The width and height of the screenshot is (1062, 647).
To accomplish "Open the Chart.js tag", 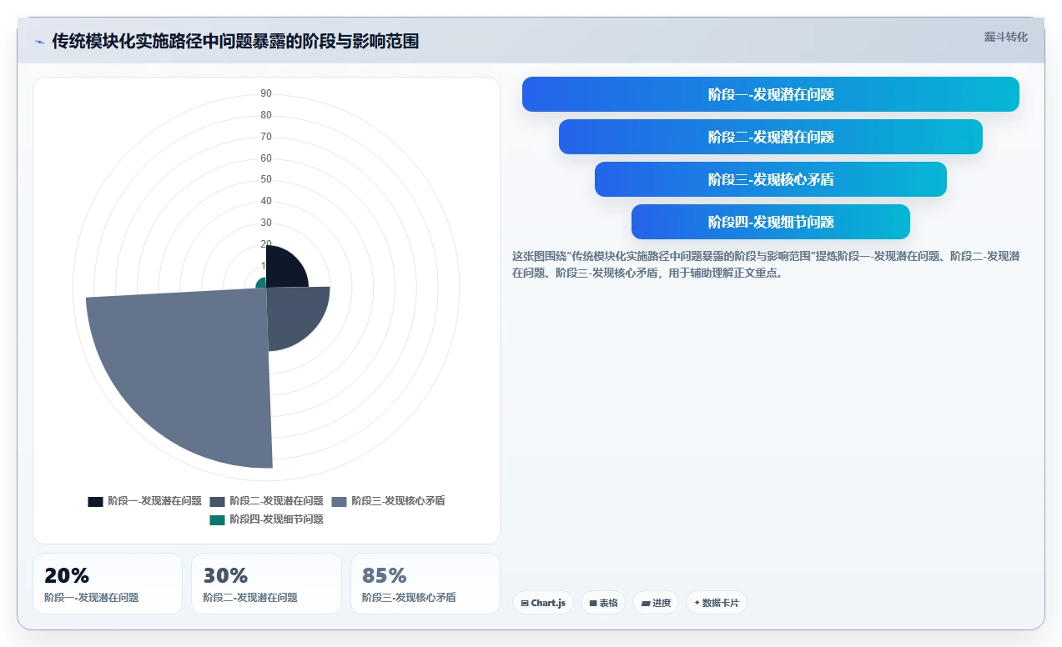I will pos(543,603).
